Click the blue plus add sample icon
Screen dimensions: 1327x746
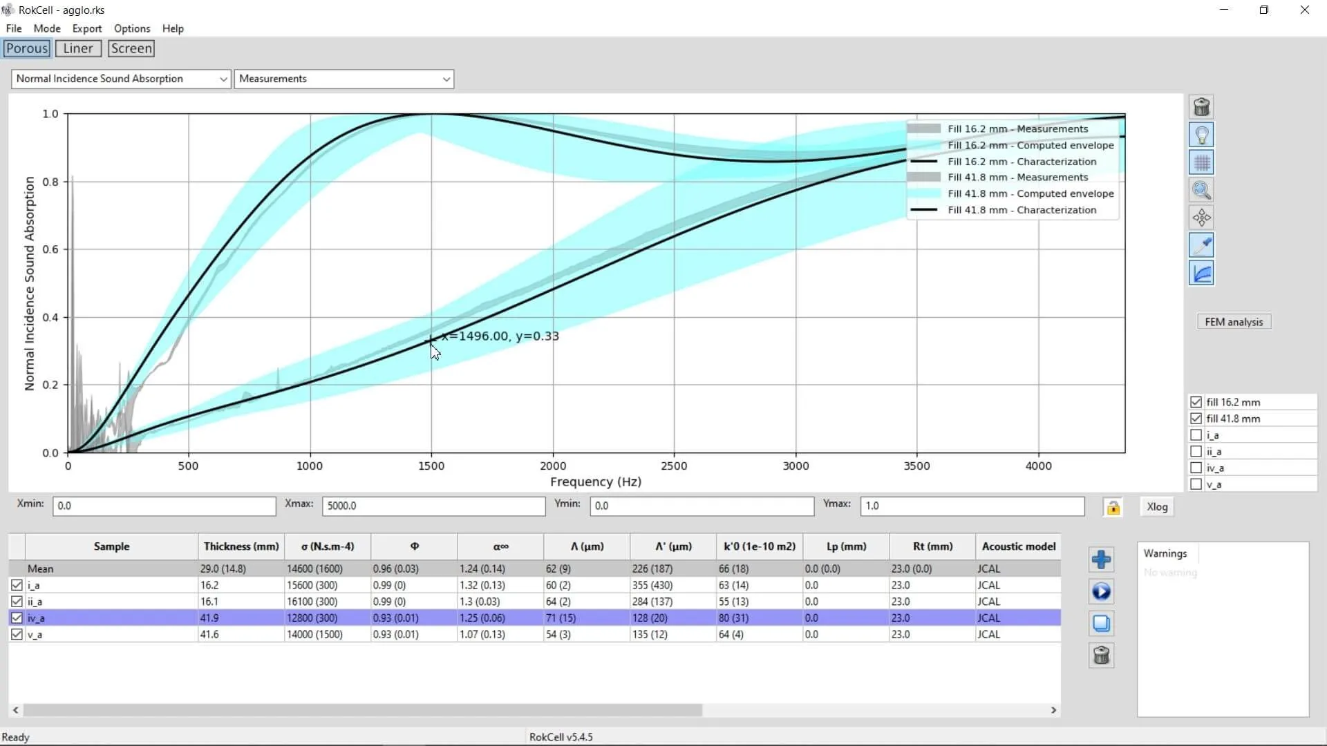point(1101,559)
